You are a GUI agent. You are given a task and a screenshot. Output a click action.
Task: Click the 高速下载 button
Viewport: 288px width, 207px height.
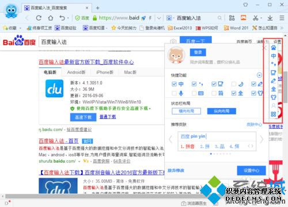pyautogui.click(x=83, y=117)
